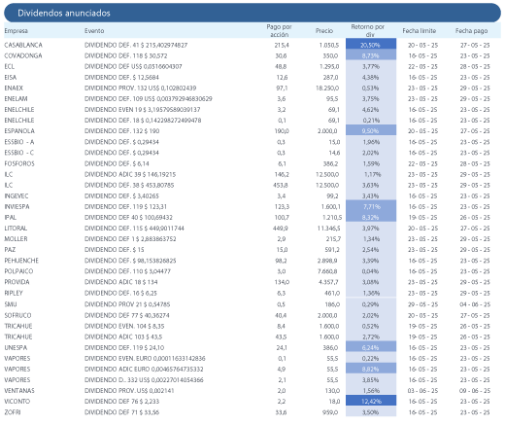This screenshot has width=505, height=425.
Task: Click the price 2.898,9 cell
Action: coord(327,261)
